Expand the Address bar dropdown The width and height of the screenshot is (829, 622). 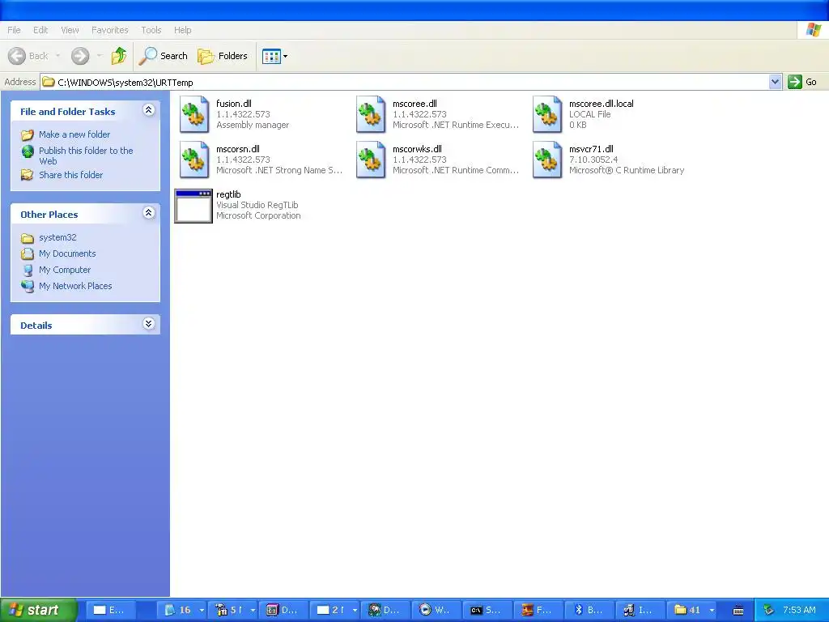click(x=775, y=82)
